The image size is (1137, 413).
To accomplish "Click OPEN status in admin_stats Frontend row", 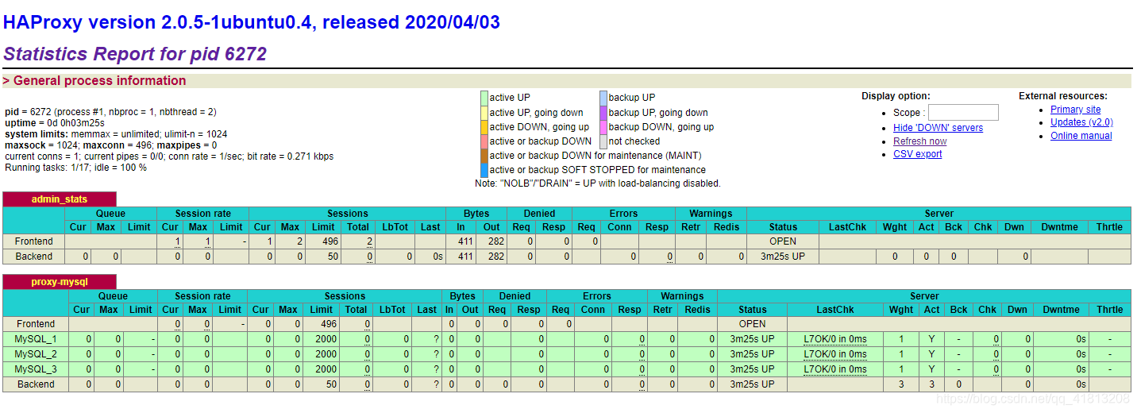I will [783, 241].
